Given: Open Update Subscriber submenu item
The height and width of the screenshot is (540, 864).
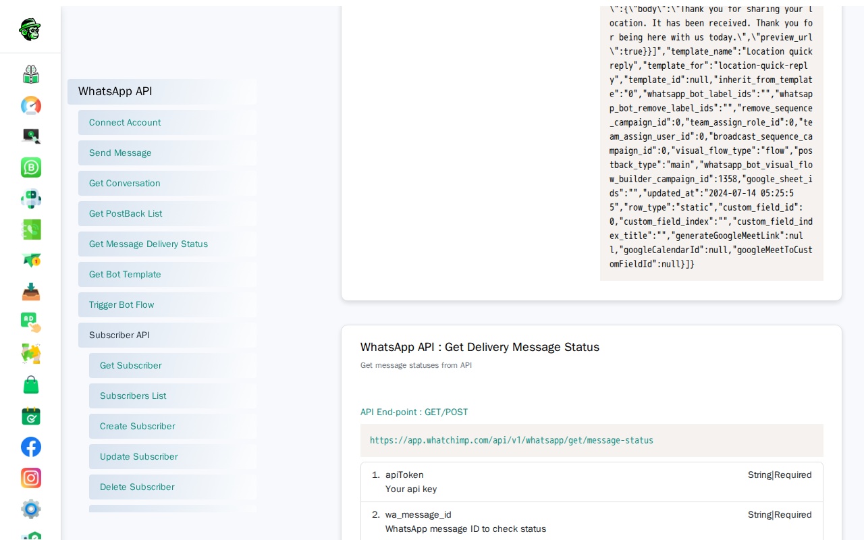Looking at the screenshot, I should pyautogui.click(x=173, y=457).
